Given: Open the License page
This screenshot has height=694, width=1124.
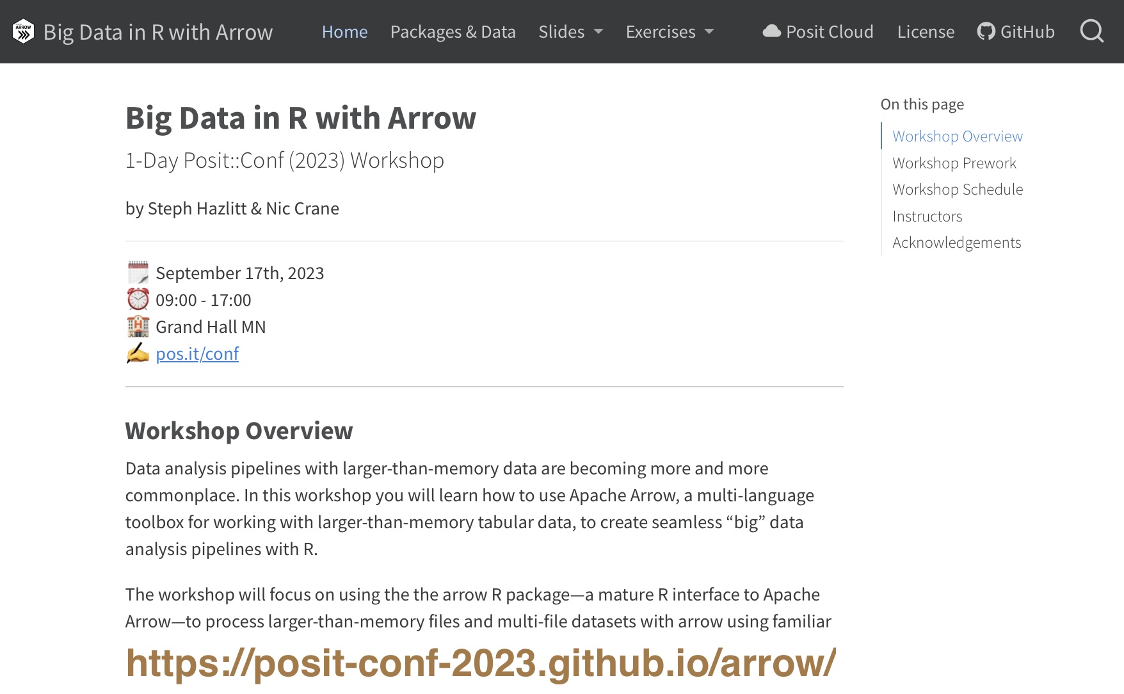Looking at the screenshot, I should tap(926, 31).
